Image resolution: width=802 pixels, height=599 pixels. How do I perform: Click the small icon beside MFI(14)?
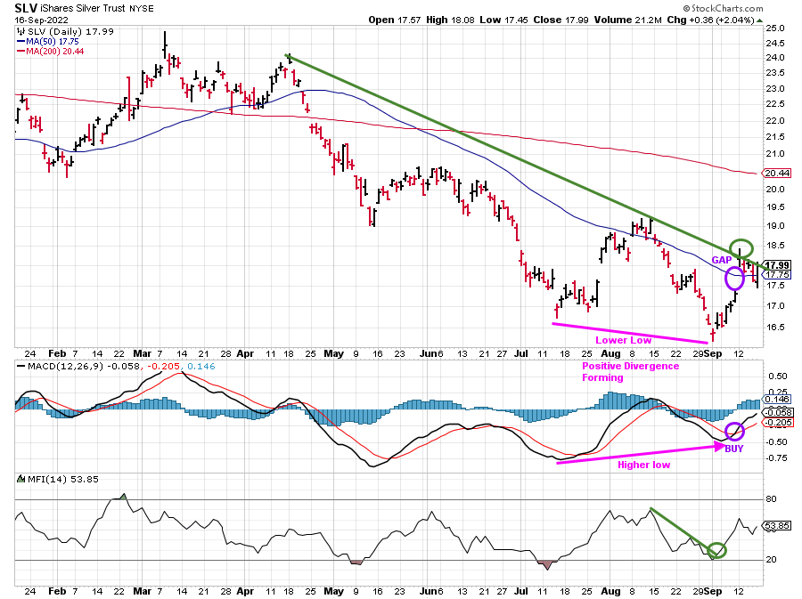pos(21,479)
